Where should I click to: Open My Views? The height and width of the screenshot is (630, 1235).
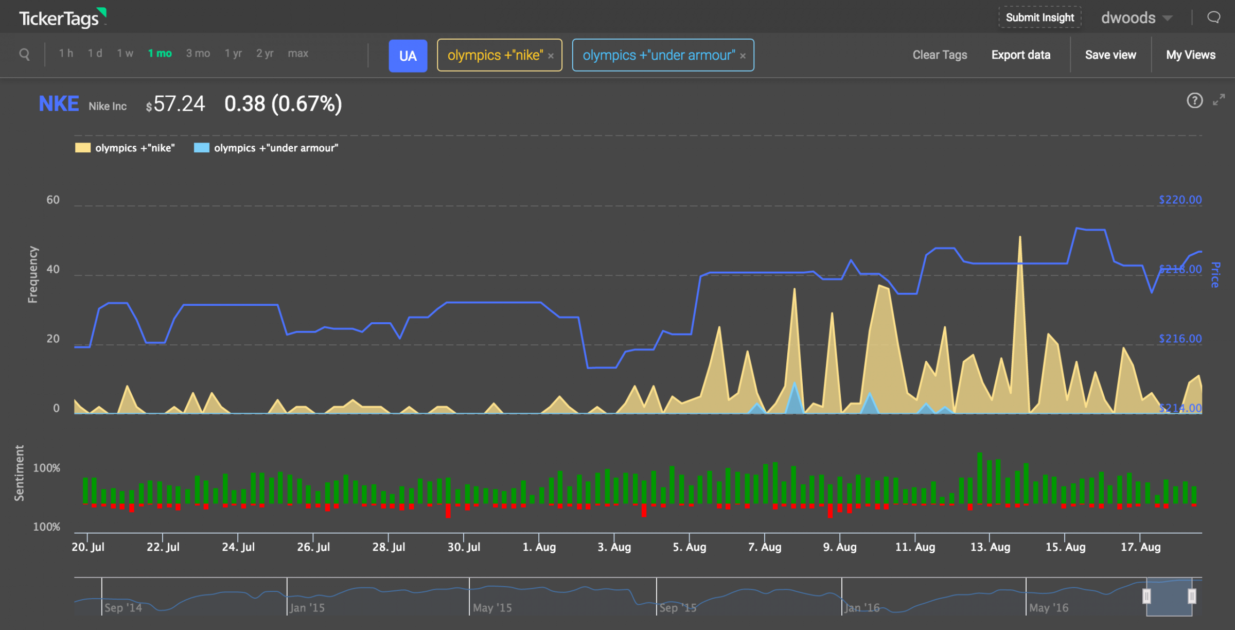pyautogui.click(x=1191, y=55)
